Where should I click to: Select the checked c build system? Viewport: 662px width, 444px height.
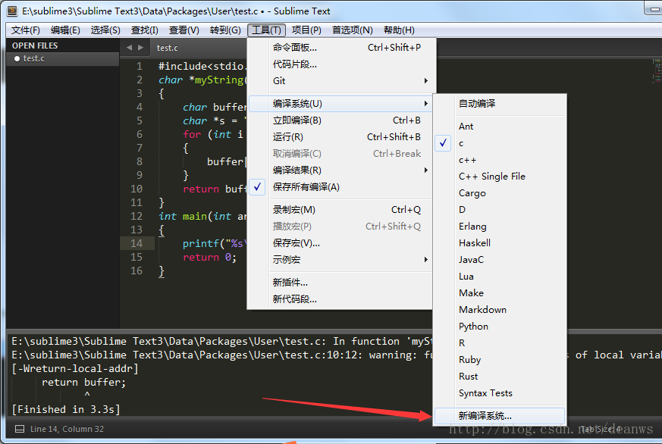500,143
